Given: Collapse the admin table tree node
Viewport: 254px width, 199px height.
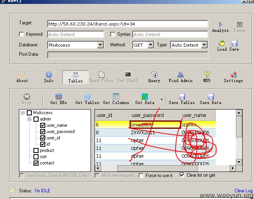Looking at the screenshot, I should pyautogui.click(x=29, y=119).
